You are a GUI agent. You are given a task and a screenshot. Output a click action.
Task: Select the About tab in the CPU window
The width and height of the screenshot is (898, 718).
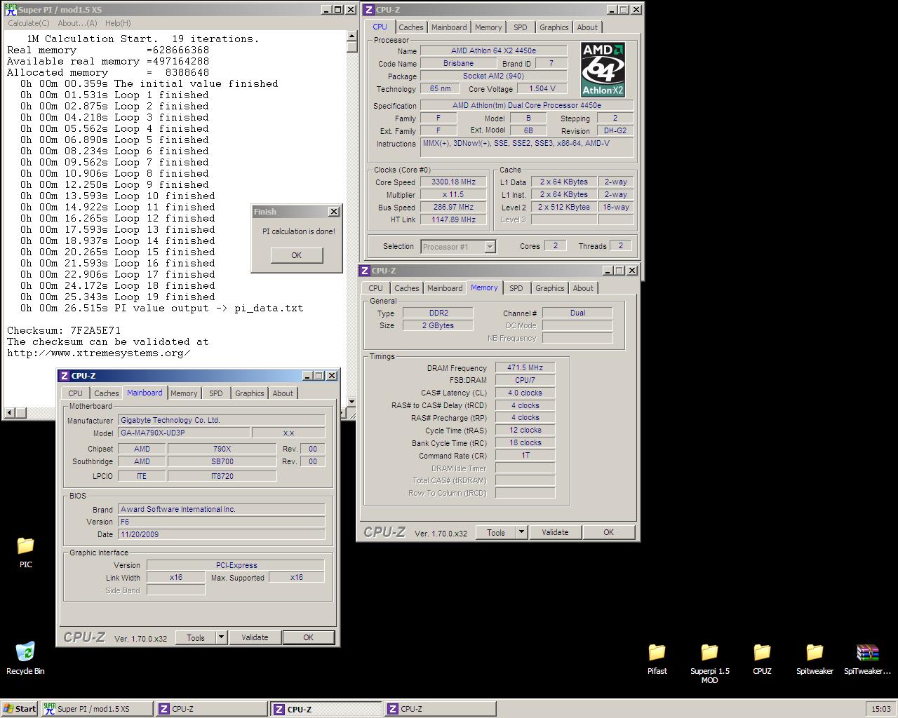point(588,27)
